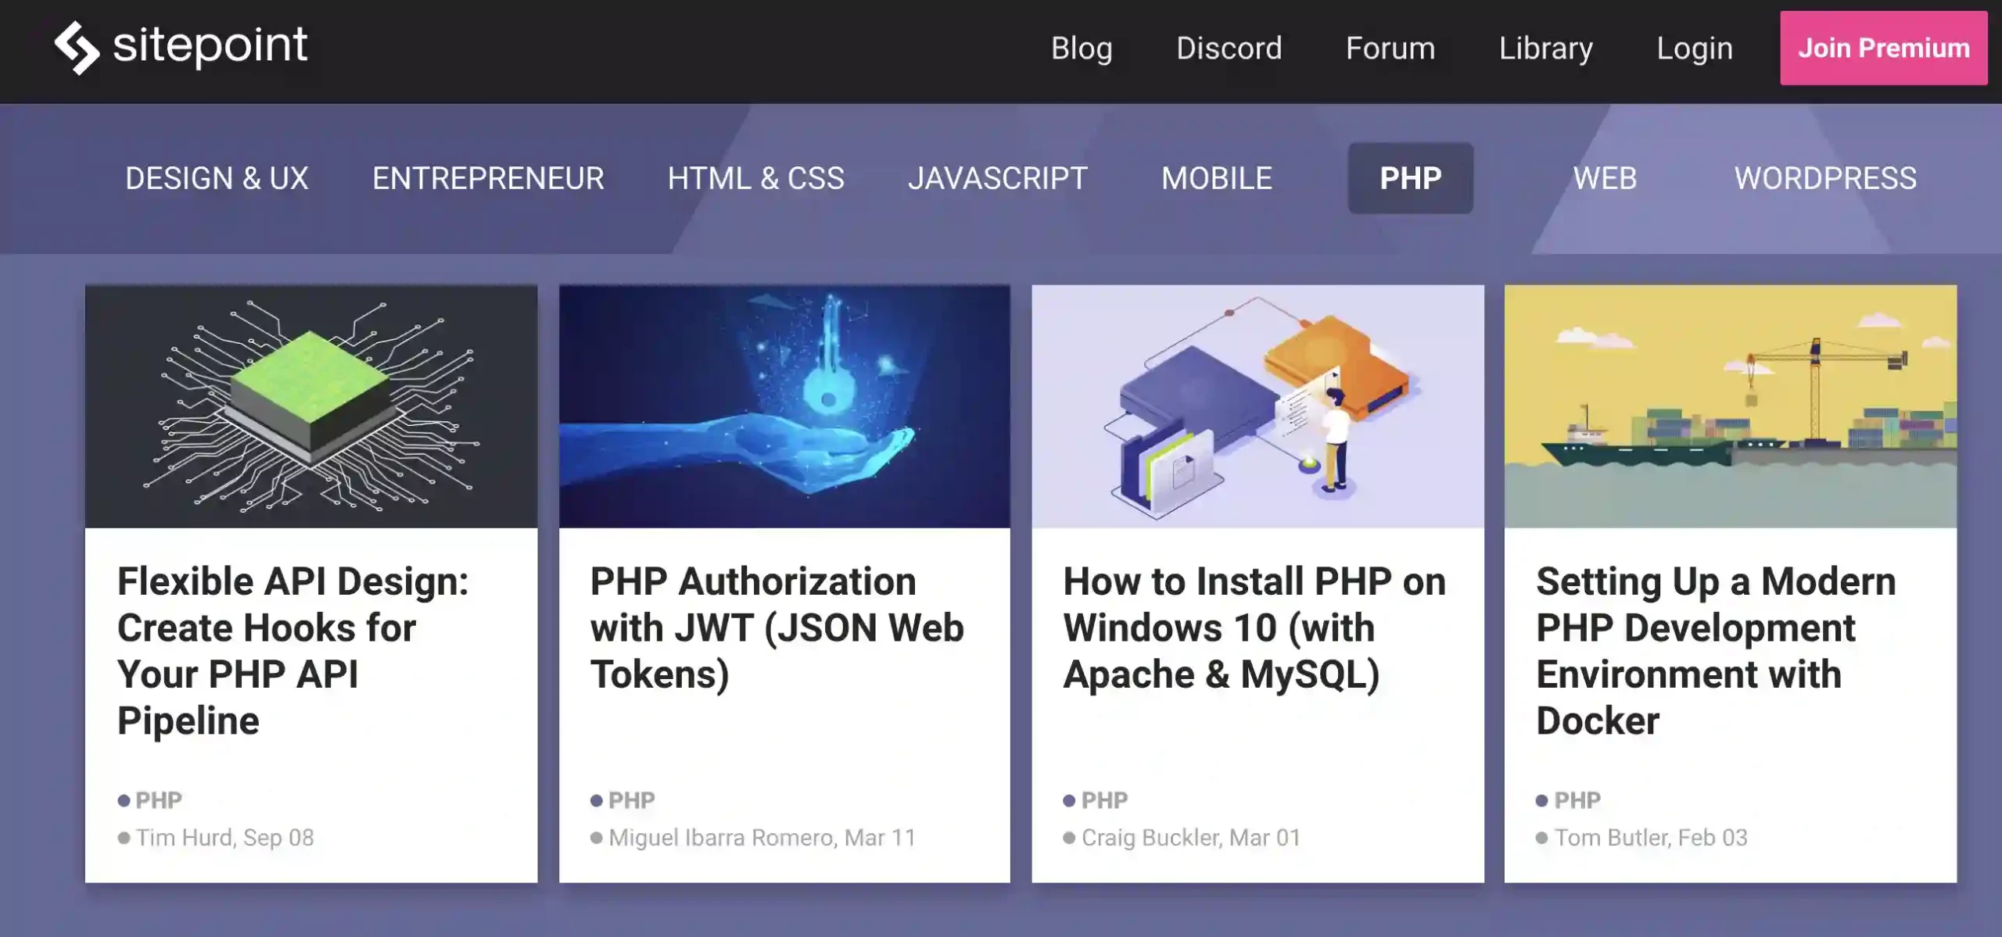Switch to the JavaScript tab
Screen dimensions: 2002x937
998,178
